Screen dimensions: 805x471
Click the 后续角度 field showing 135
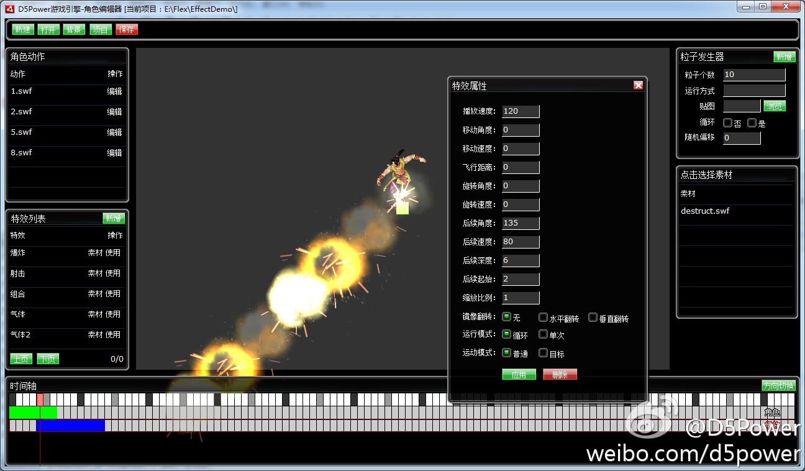click(521, 223)
